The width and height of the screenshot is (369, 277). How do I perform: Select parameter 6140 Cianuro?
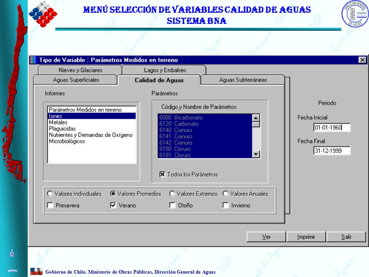(x=205, y=130)
